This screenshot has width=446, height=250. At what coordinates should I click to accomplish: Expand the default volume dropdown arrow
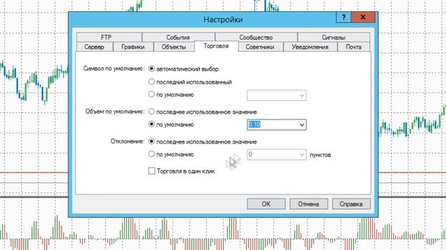coord(302,125)
